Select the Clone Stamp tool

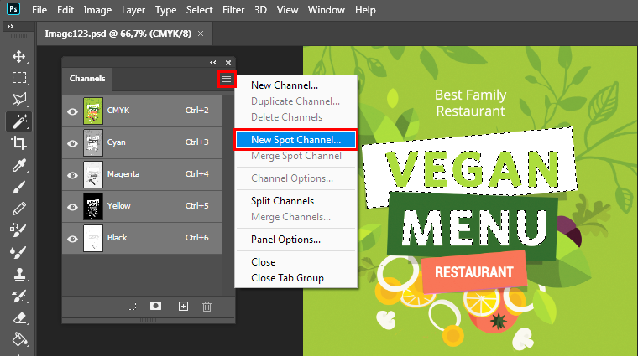click(x=18, y=273)
